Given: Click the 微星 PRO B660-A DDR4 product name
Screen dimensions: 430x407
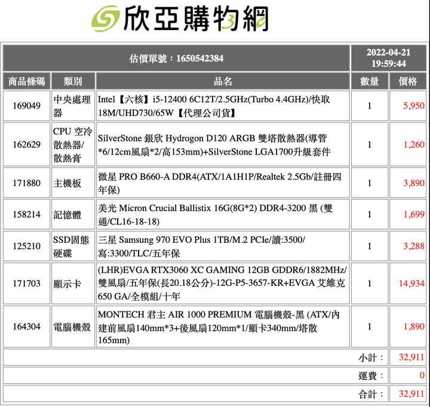Looking at the screenshot, I should point(219,183).
